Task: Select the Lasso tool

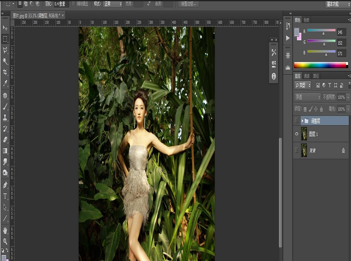Action: 6,50
